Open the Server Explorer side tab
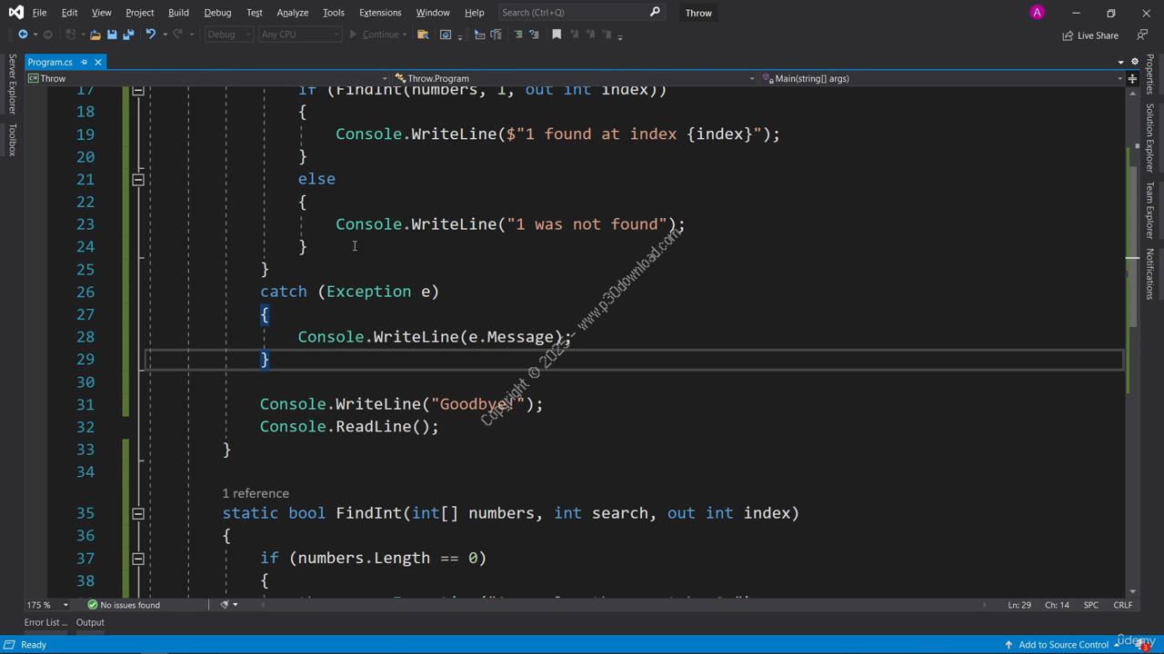Viewport: 1164px width, 654px height. 12,84
